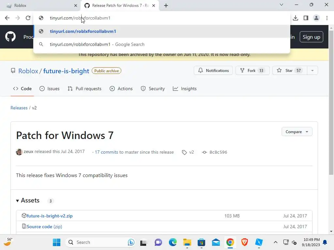The width and height of the screenshot is (334, 250).
Task: Close the Release Patch for Windows 7 tab
Action: (154, 6)
